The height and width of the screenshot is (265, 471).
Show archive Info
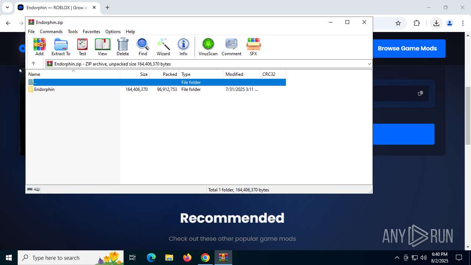183,47
